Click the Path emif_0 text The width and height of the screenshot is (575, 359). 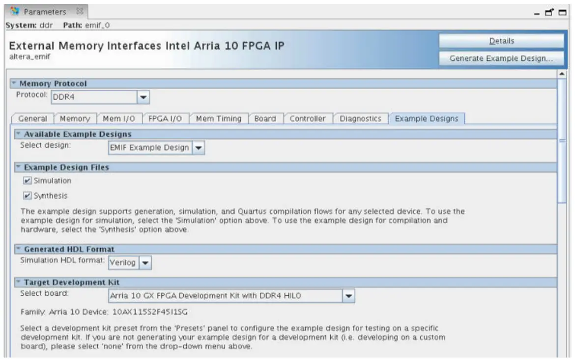pyautogui.click(x=86, y=25)
